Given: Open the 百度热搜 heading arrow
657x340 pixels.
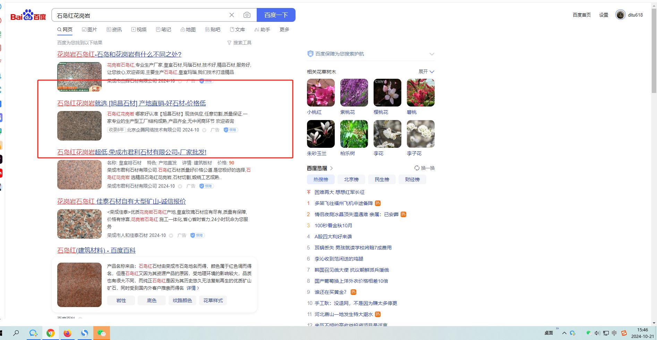Looking at the screenshot, I should pyautogui.click(x=331, y=168).
